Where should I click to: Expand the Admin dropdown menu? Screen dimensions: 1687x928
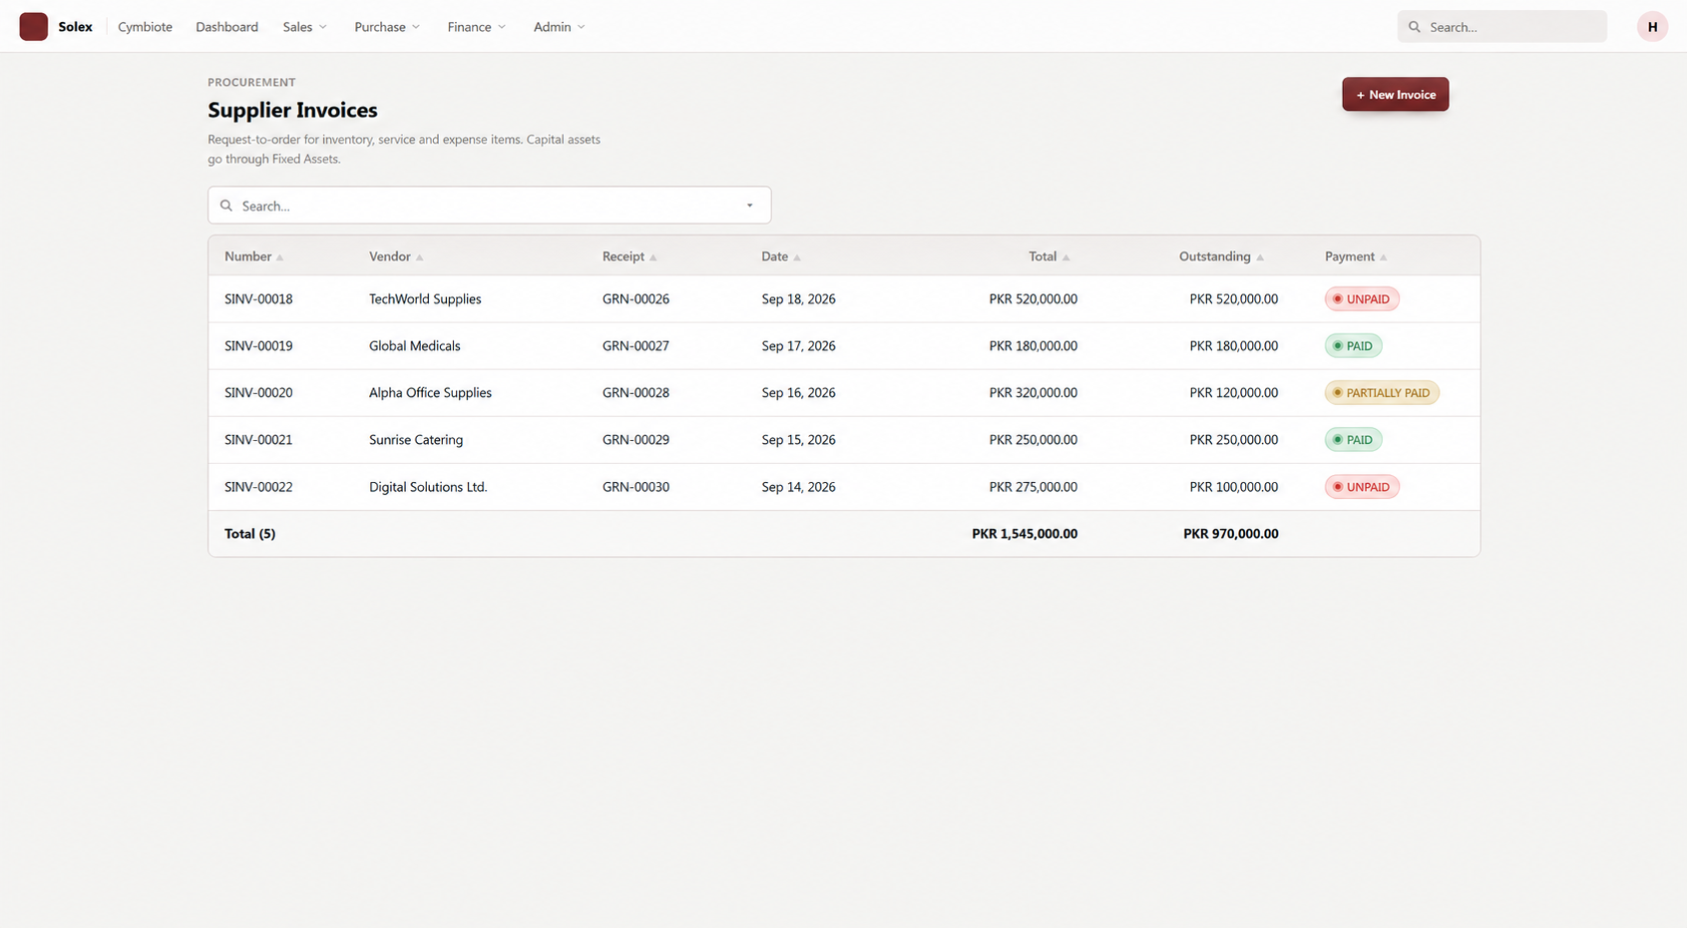(x=560, y=27)
